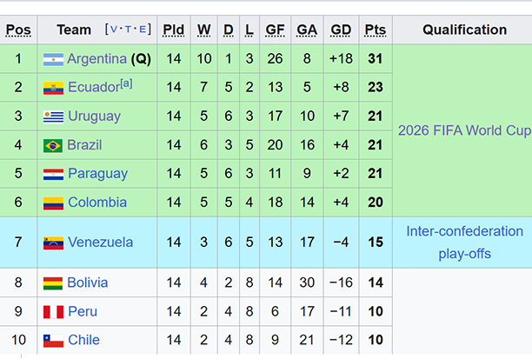Click the Chile flag icon
This screenshot has height=359, width=532.
click(53, 341)
